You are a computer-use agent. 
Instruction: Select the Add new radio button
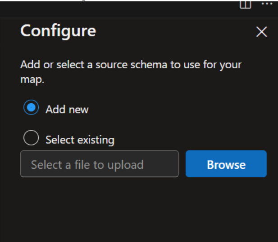pyautogui.click(x=31, y=107)
